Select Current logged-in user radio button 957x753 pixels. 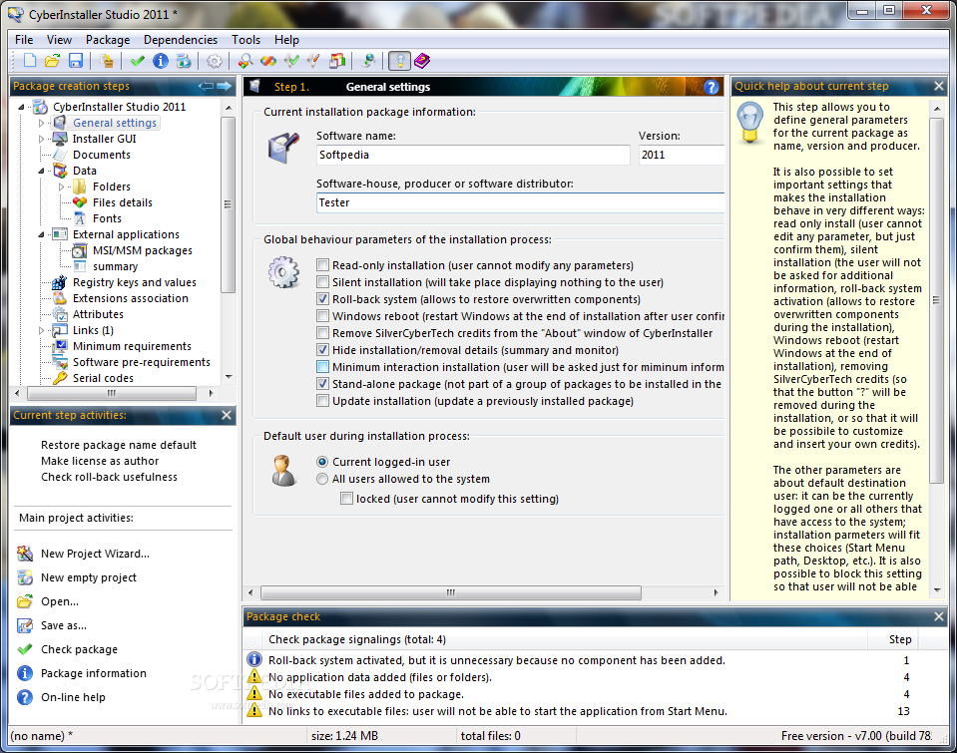pos(322,462)
